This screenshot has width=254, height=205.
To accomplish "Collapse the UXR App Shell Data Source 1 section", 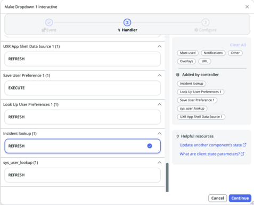I will pos(159,46).
